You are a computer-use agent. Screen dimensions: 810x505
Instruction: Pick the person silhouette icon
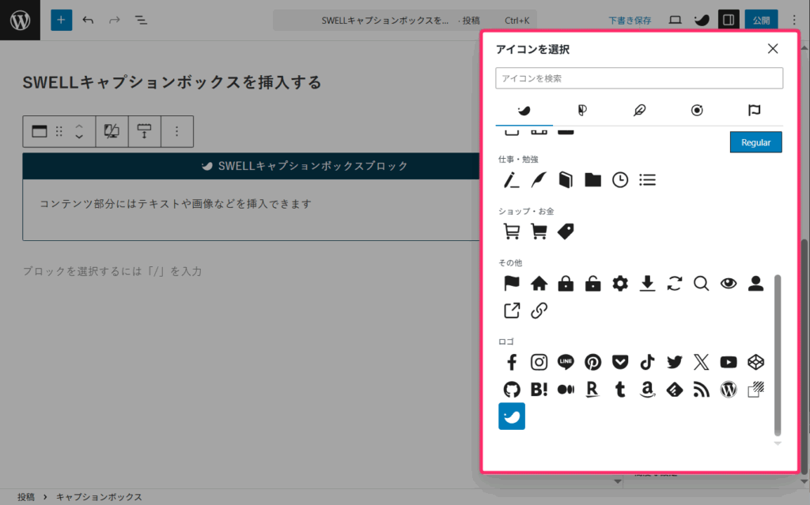pos(755,283)
